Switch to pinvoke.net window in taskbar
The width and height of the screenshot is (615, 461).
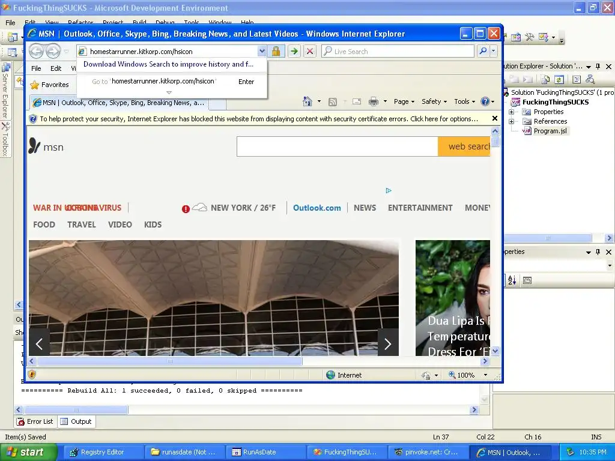(x=428, y=452)
